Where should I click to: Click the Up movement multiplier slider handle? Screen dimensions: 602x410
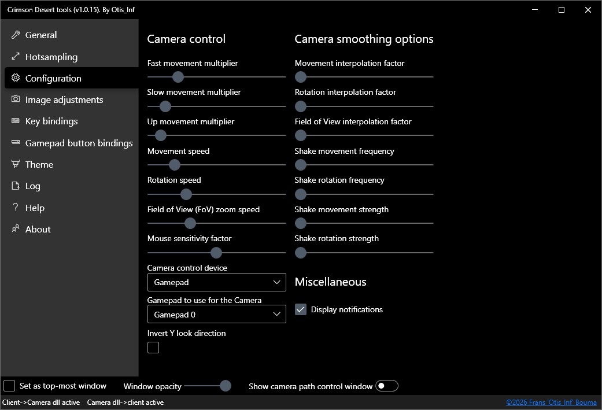point(161,135)
